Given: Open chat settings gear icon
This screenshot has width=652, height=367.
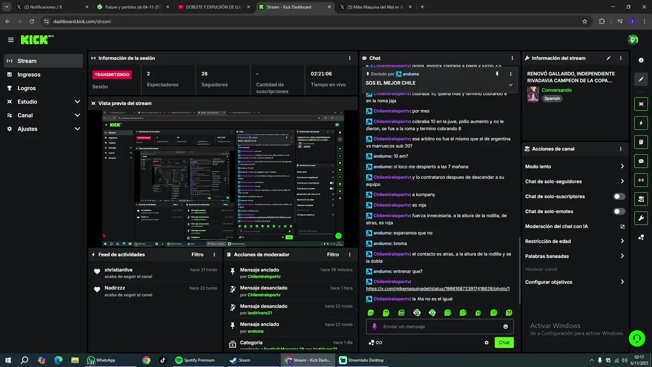Looking at the screenshot, I should click(x=486, y=343).
